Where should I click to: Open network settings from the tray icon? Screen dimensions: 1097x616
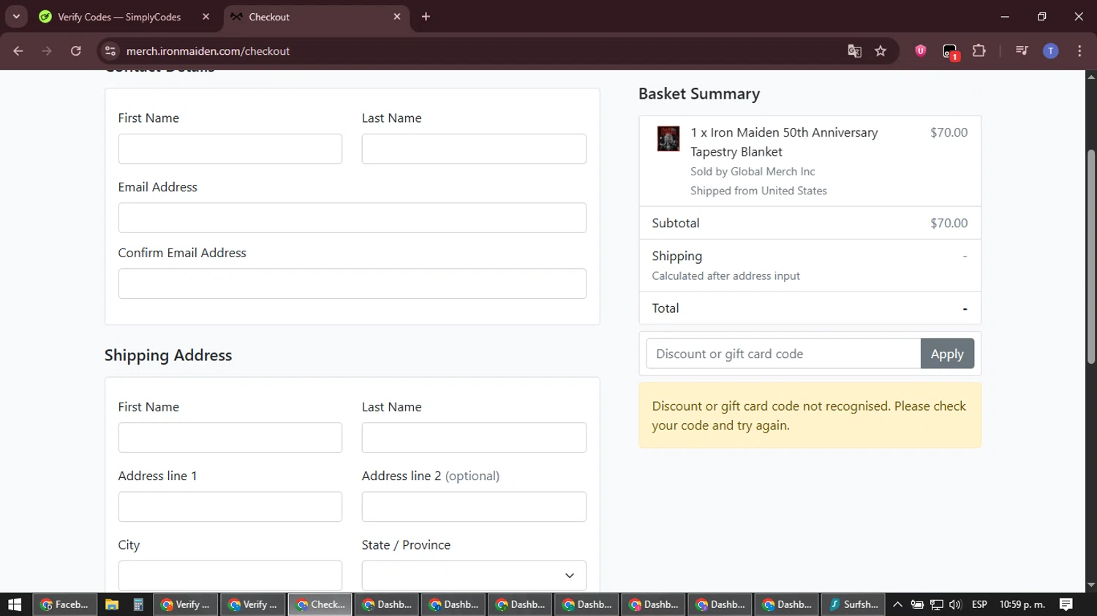[x=936, y=604]
